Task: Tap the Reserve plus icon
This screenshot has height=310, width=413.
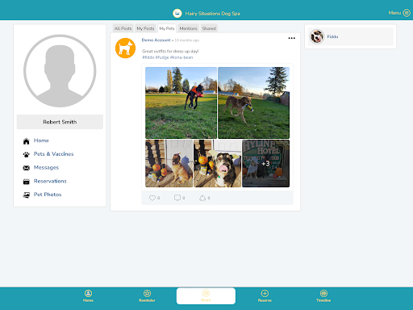Action: pyautogui.click(x=265, y=293)
